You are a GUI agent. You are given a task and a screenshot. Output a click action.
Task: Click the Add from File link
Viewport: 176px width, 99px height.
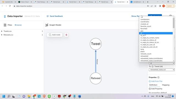click(x=156, y=81)
